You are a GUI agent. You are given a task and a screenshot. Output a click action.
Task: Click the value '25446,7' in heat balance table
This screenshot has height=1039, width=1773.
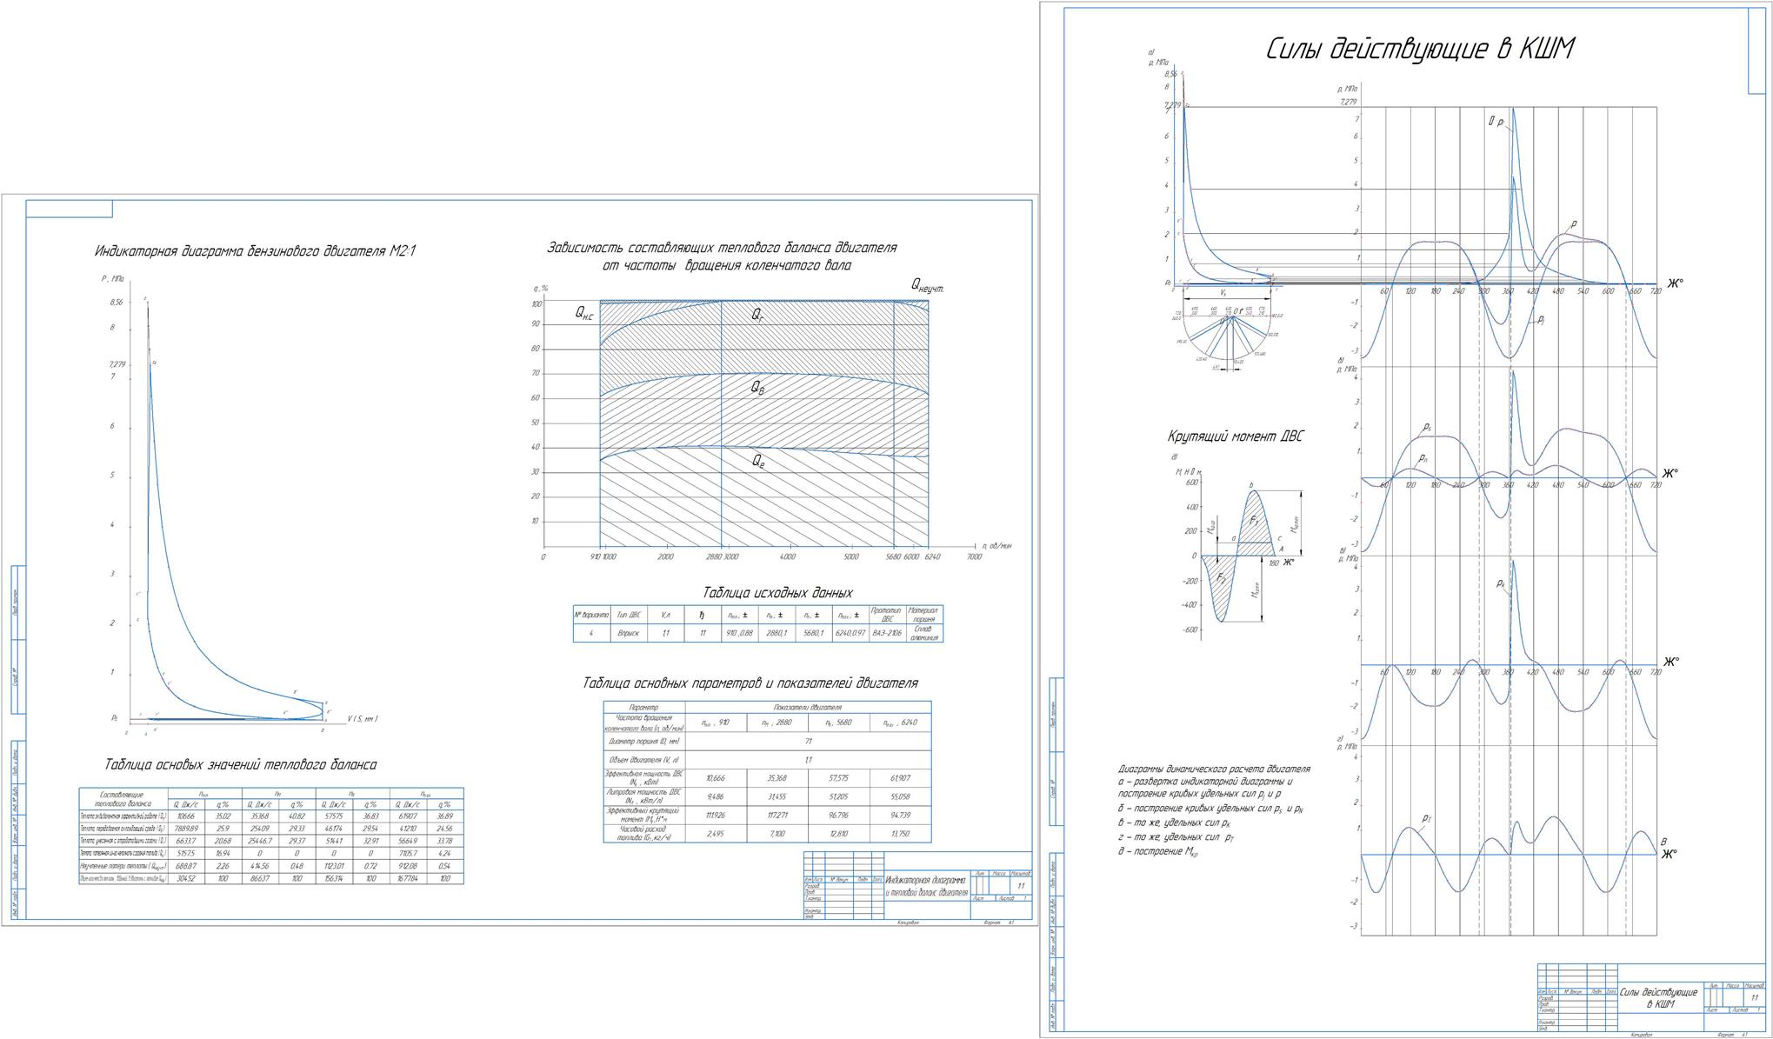[x=260, y=842]
